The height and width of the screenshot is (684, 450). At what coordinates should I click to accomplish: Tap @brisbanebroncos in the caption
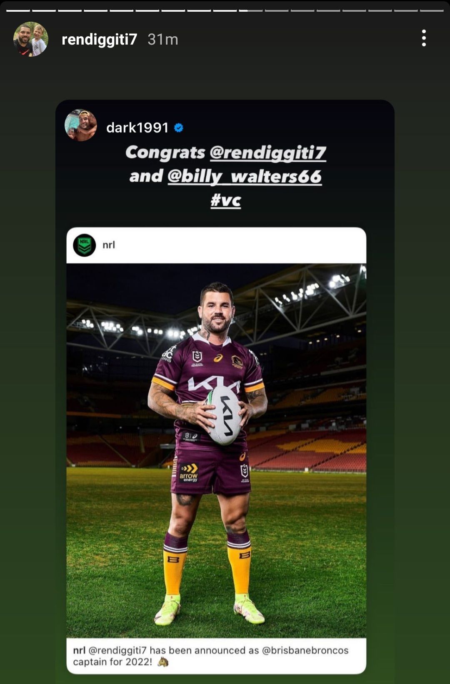click(305, 650)
